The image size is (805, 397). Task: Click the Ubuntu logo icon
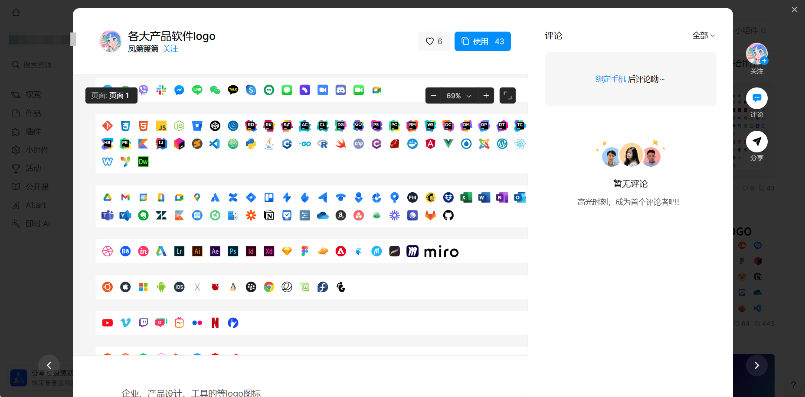[108, 287]
